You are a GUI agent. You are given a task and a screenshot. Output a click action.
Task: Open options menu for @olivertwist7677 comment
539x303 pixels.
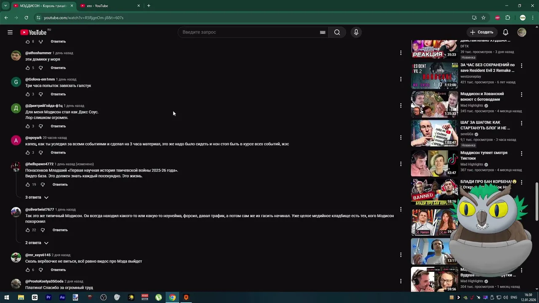click(401, 210)
